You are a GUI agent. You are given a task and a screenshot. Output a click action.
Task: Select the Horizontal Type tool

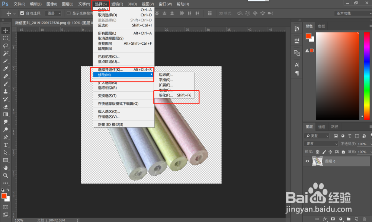[6, 145]
